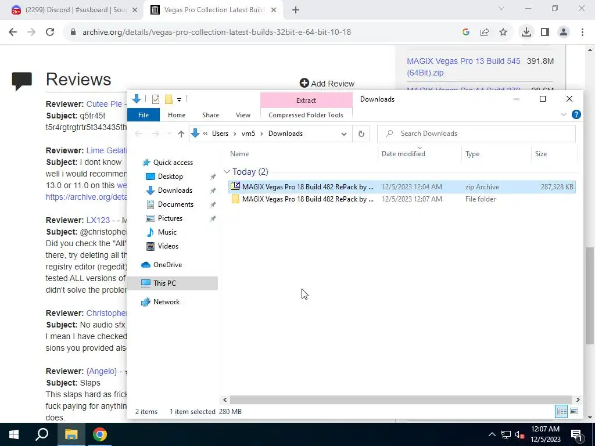Click Explorer New Folder quick-access icon
The image size is (595, 446).
point(169,99)
